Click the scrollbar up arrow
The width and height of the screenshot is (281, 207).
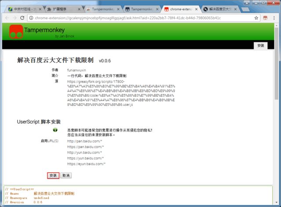point(277,25)
